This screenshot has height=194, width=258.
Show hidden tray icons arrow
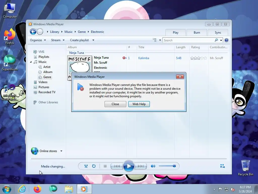coord(214,189)
